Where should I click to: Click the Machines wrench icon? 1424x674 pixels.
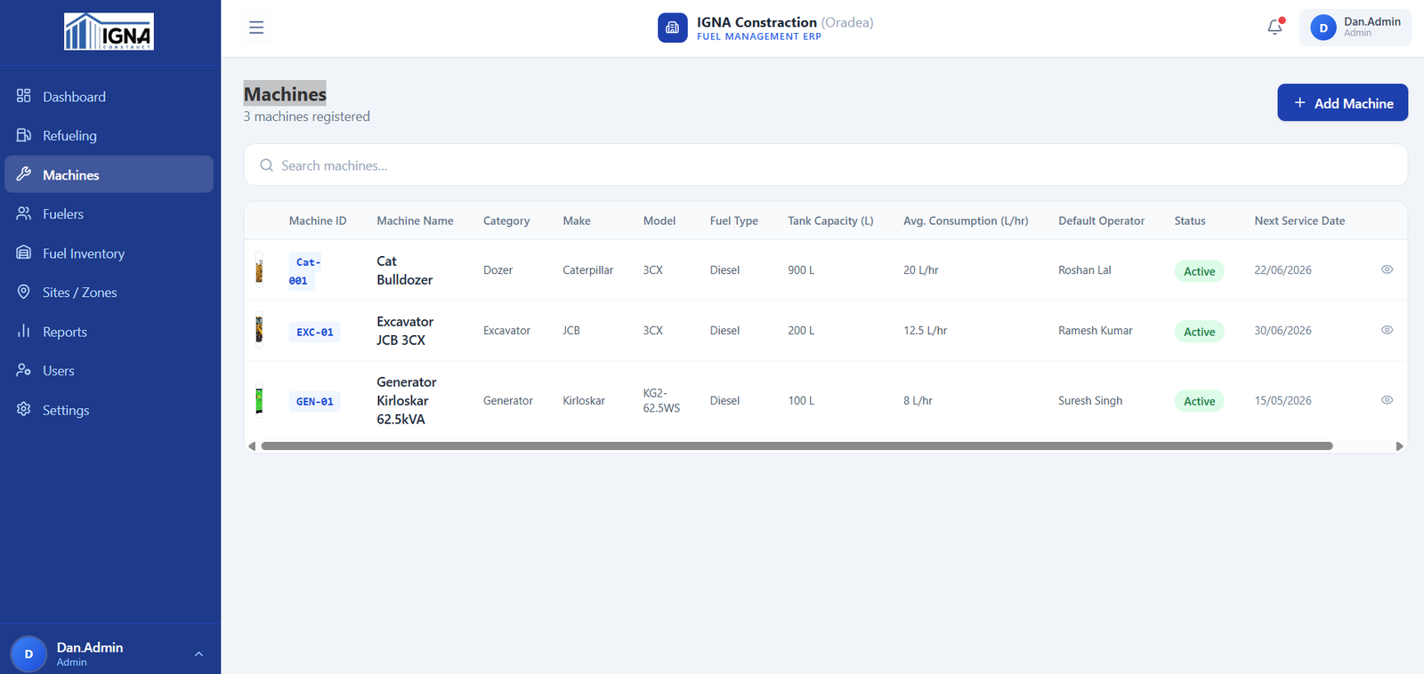coord(24,174)
